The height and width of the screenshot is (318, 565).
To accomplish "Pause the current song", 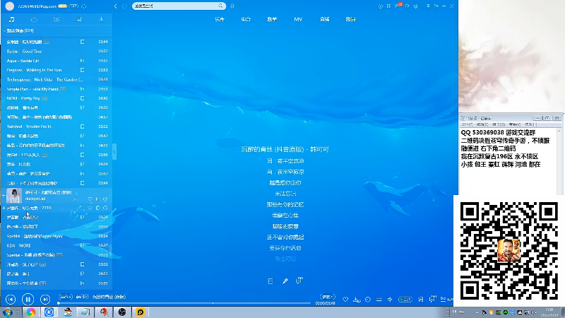I will (28, 299).
